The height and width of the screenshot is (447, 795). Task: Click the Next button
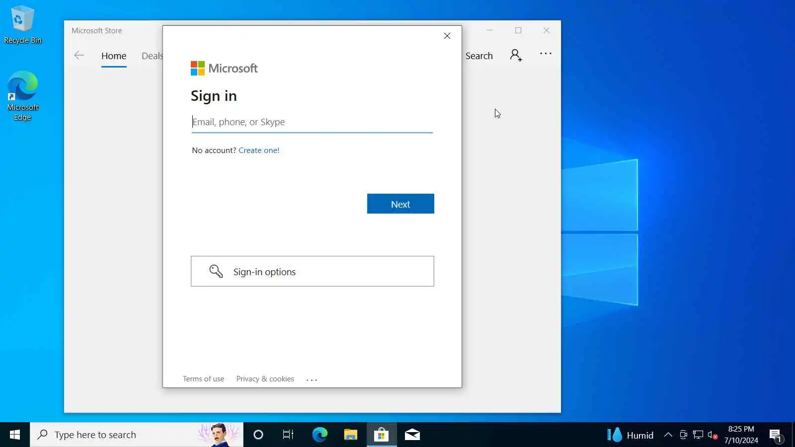pos(400,204)
